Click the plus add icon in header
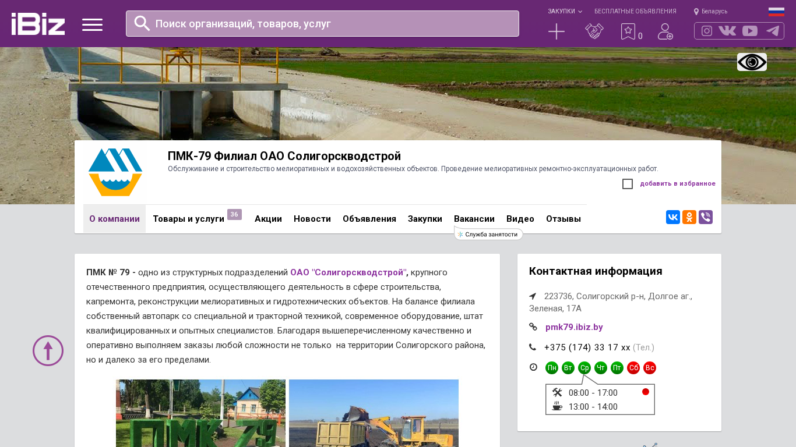Screen dimensions: 796x447 point(557,31)
